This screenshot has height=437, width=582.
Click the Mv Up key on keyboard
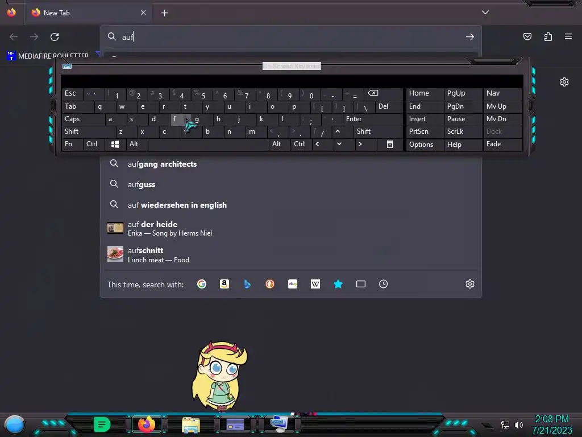503,106
